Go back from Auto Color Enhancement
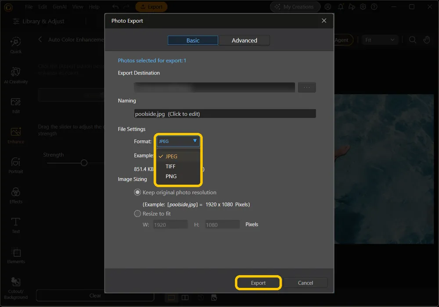The height and width of the screenshot is (307, 439). [x=40, y=39]
